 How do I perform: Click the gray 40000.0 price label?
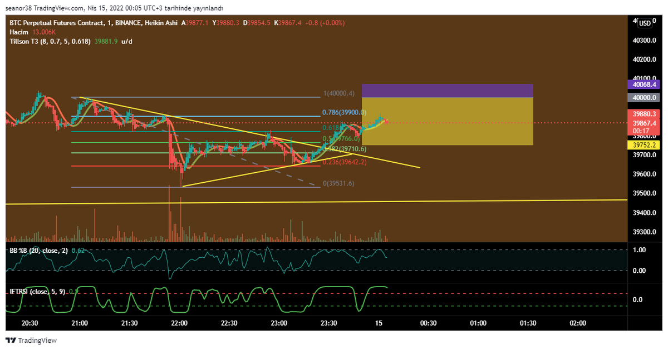pyautogui.click(x=645, y=97)
